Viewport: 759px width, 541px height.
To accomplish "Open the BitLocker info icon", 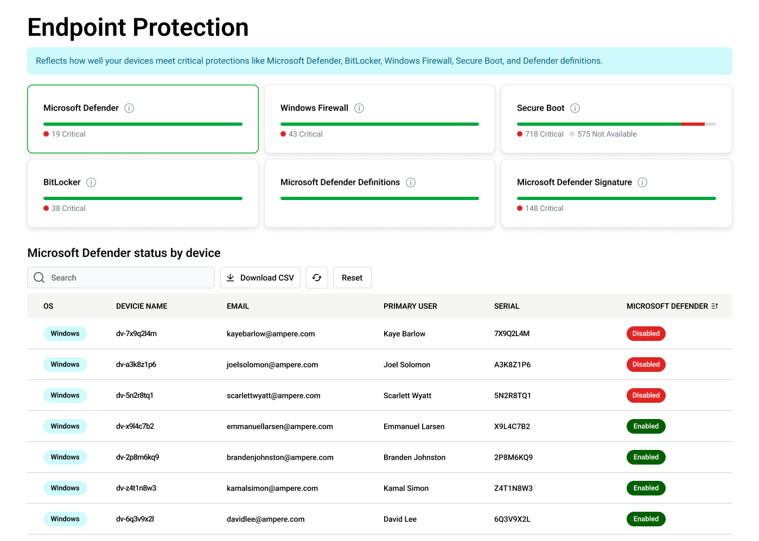I will [91, 182].
